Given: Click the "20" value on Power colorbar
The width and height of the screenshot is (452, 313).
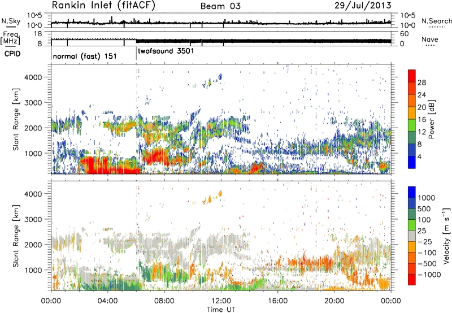Looking at the screenshot, I should coord(421,107).
